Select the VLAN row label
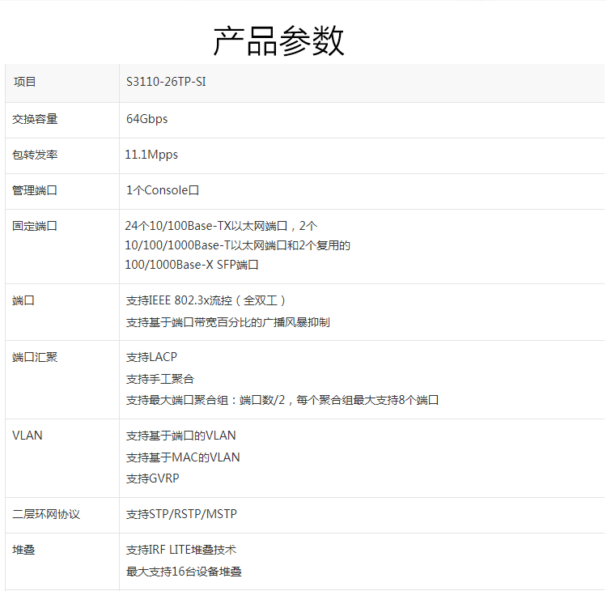This screenshot has height=591, width=607. (27, 436)
